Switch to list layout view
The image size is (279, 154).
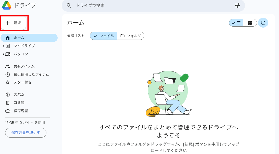click(236, 23)
